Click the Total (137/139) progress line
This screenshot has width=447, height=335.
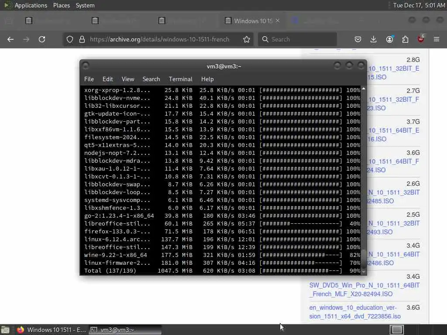tap(222, 270)
